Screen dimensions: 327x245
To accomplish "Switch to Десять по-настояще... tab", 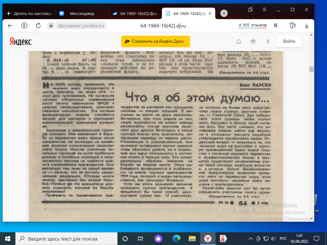I will click(x=29, y=13).
